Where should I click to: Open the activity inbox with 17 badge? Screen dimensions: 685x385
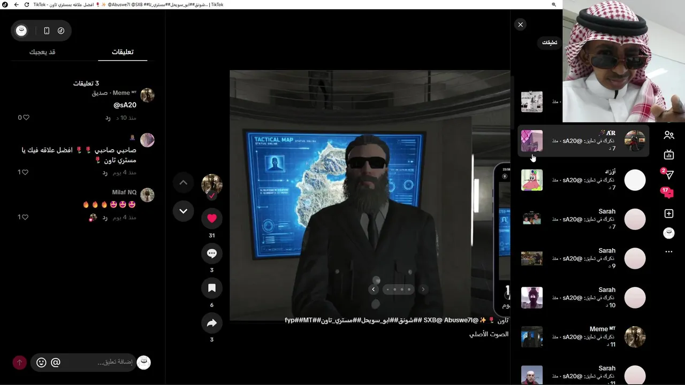tap(668, 193)
